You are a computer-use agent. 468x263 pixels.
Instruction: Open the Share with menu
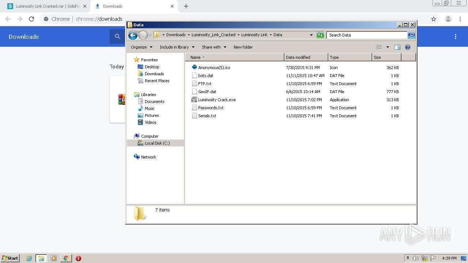point(214,47)
